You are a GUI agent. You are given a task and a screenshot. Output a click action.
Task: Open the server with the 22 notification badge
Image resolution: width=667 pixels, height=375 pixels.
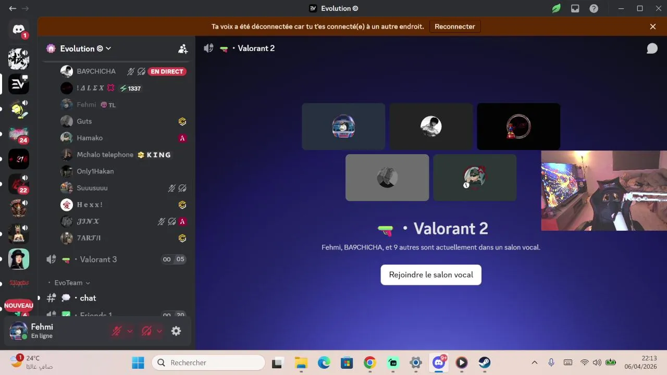[x=19, y=184]
